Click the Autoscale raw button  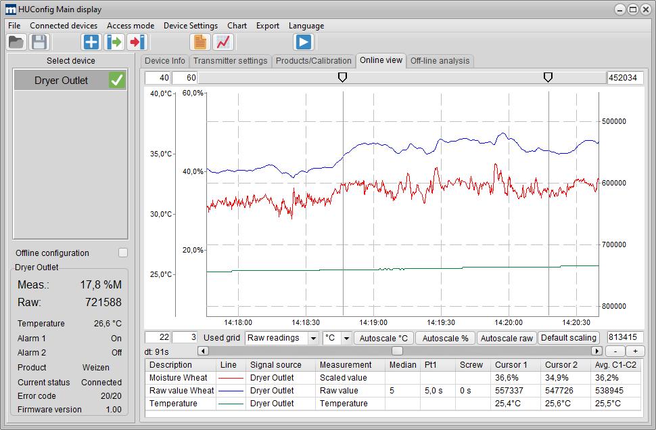coord(507,338)
